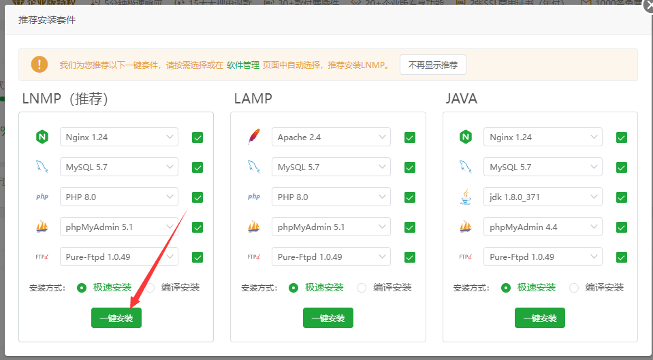
Task: Select 编译安装 radio in LAMP panel
Action: click(x=362, y=288)
